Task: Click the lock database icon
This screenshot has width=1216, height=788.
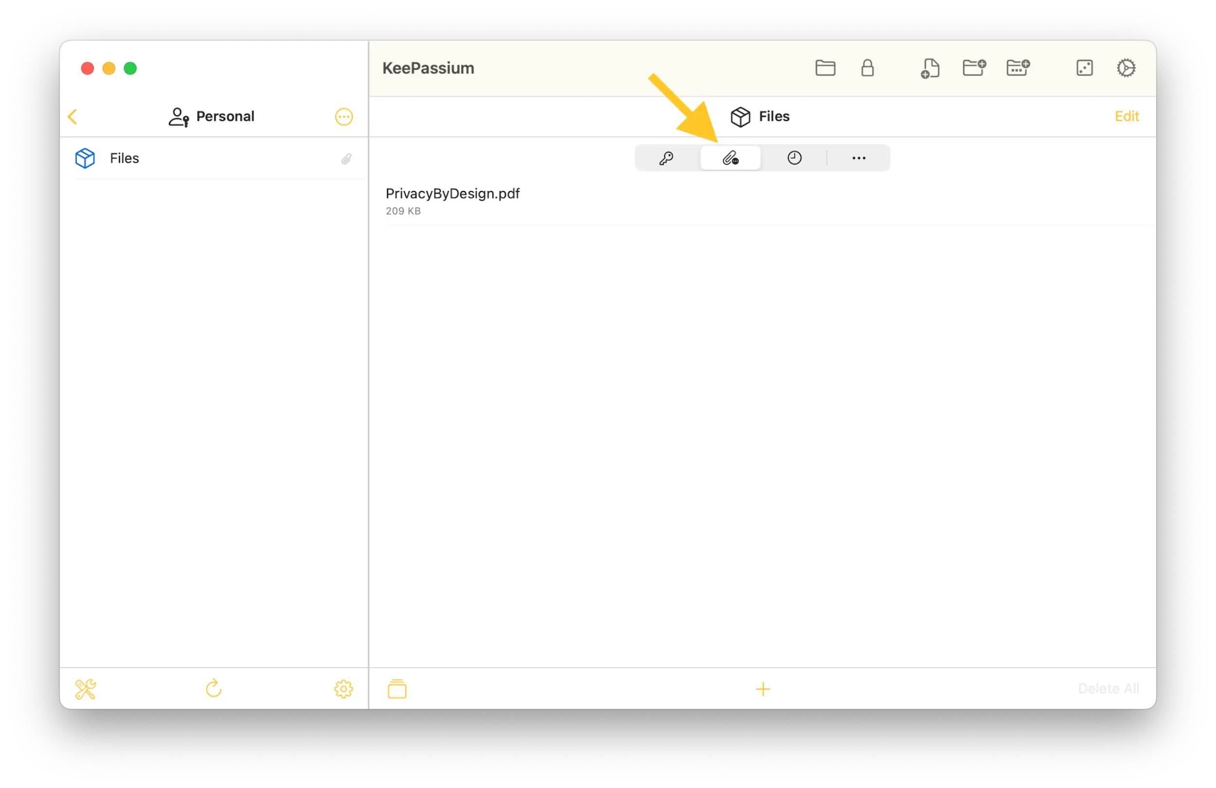Action: [868, 68]
